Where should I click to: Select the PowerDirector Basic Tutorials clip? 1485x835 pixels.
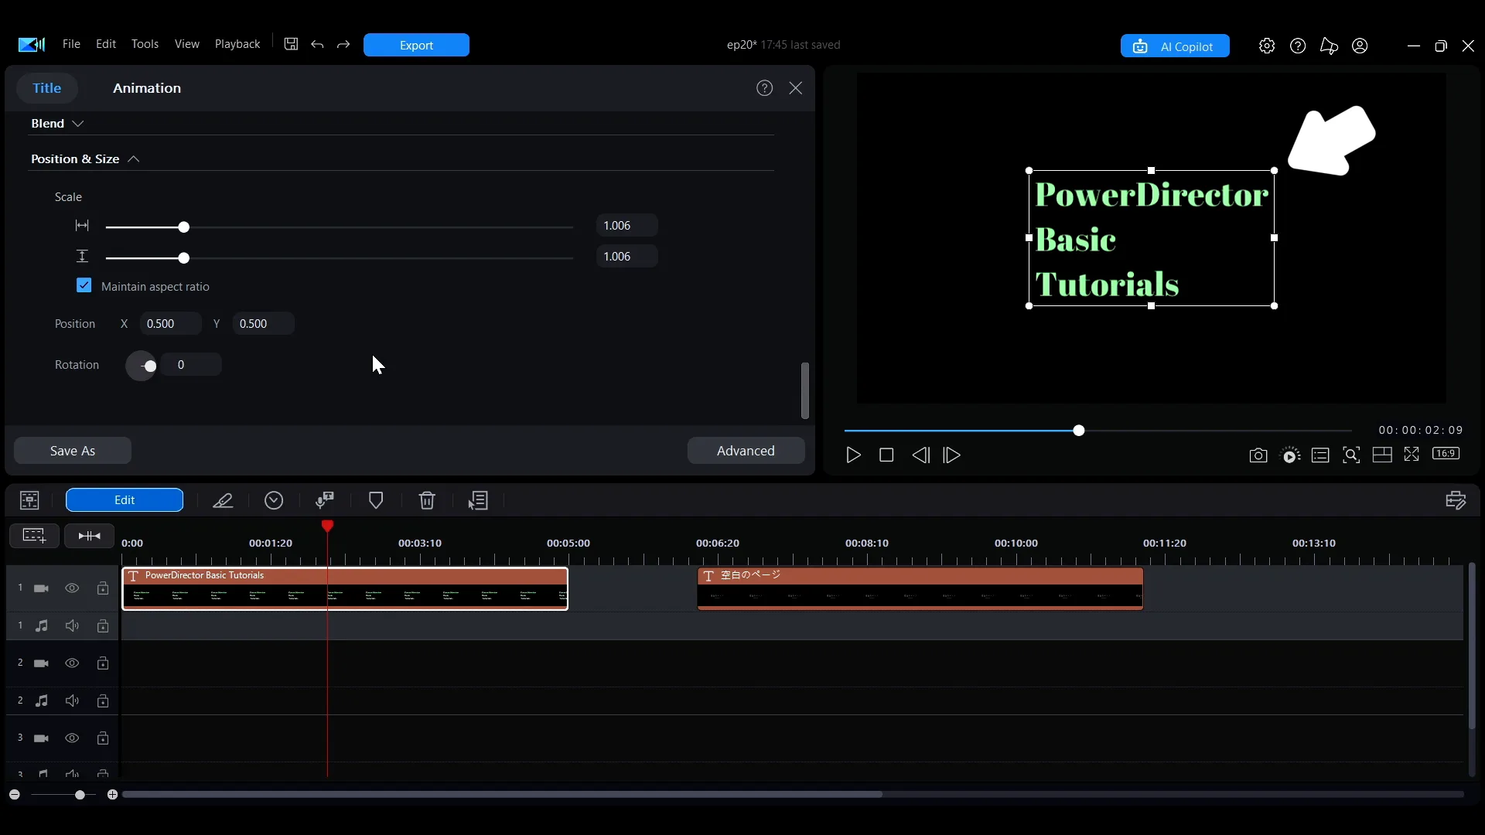345,589
